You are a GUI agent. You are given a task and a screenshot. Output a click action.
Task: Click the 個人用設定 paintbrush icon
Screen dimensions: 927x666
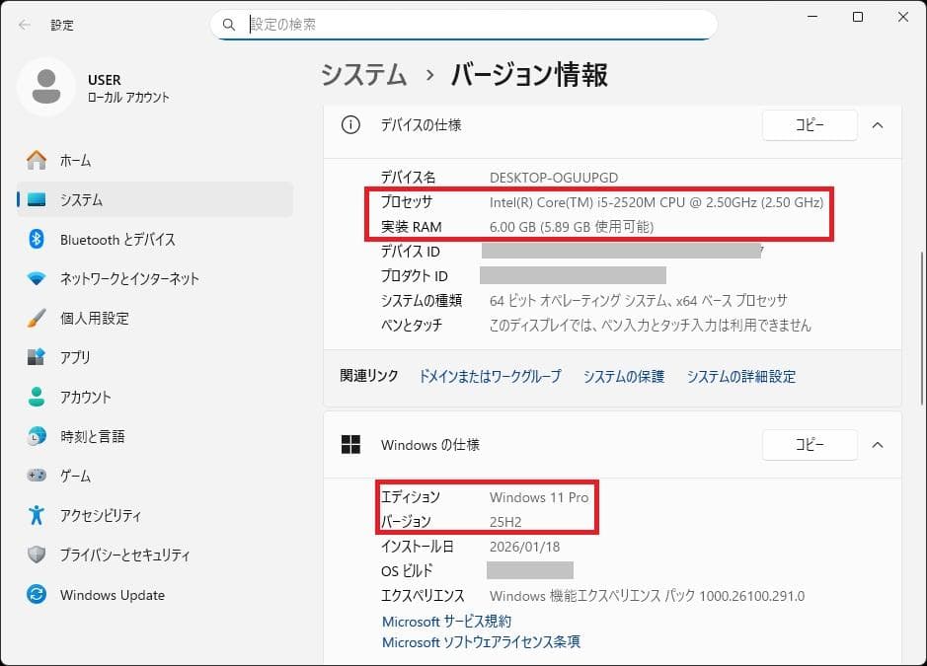37,318
